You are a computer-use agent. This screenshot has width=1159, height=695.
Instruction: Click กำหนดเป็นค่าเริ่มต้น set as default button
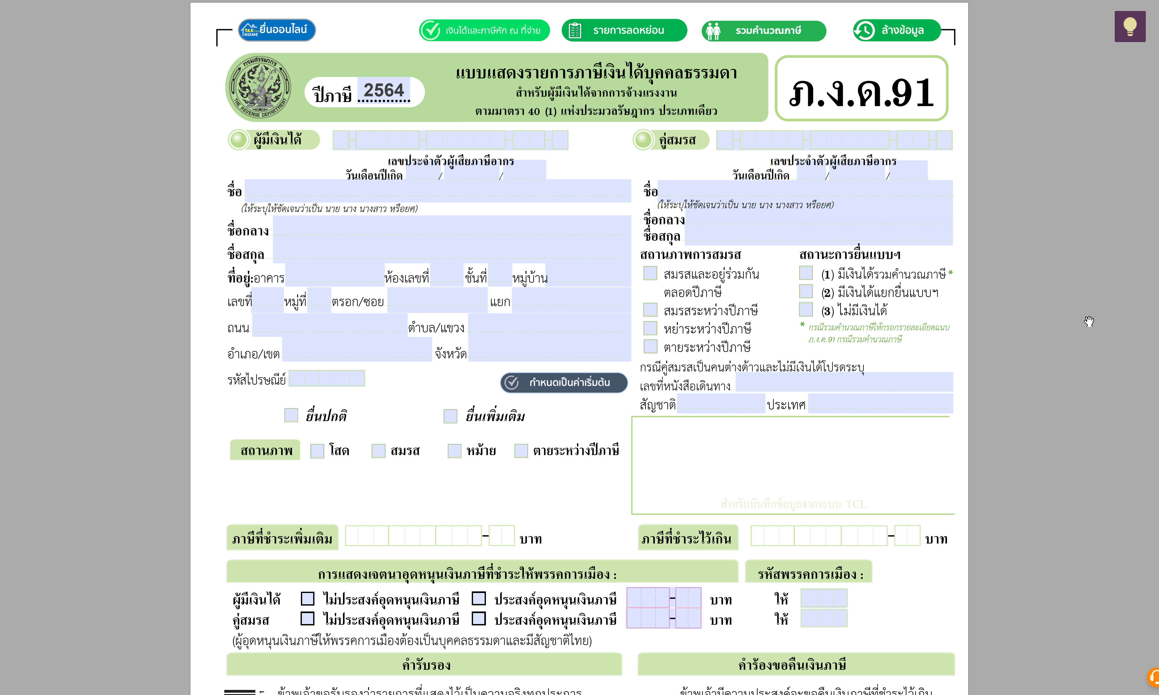[x=563, y=383]
